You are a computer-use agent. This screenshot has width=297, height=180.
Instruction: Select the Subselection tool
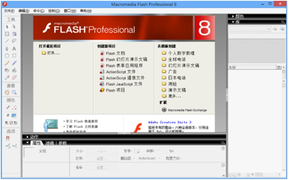click(14, 27)
